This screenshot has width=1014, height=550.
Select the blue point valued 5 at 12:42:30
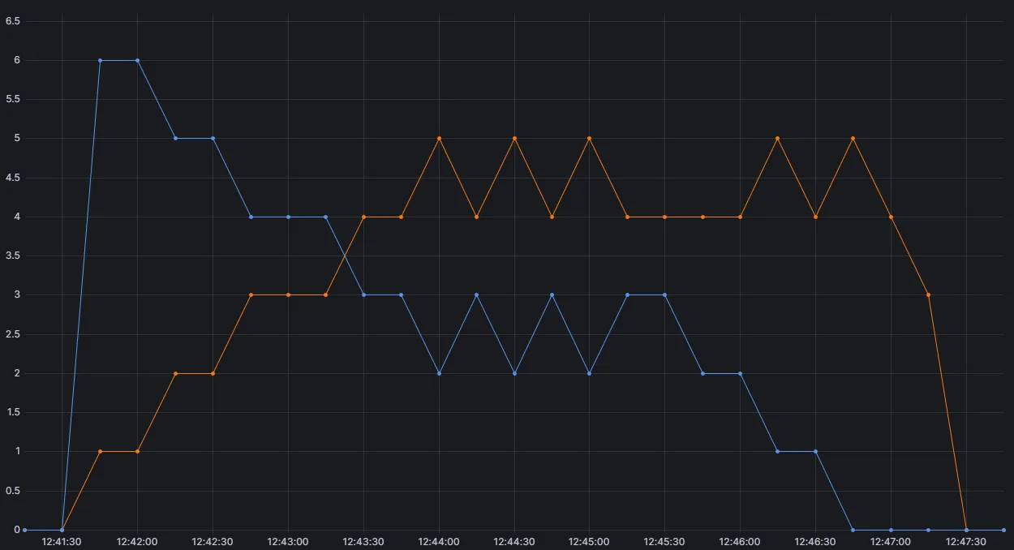point(213,138)
